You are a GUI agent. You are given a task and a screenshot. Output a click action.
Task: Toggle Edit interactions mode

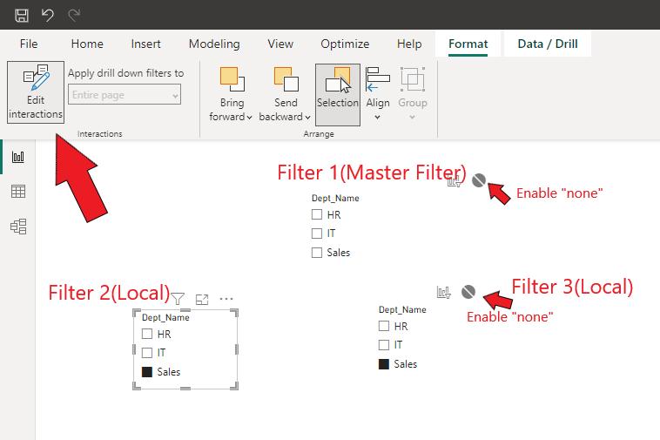36,92
